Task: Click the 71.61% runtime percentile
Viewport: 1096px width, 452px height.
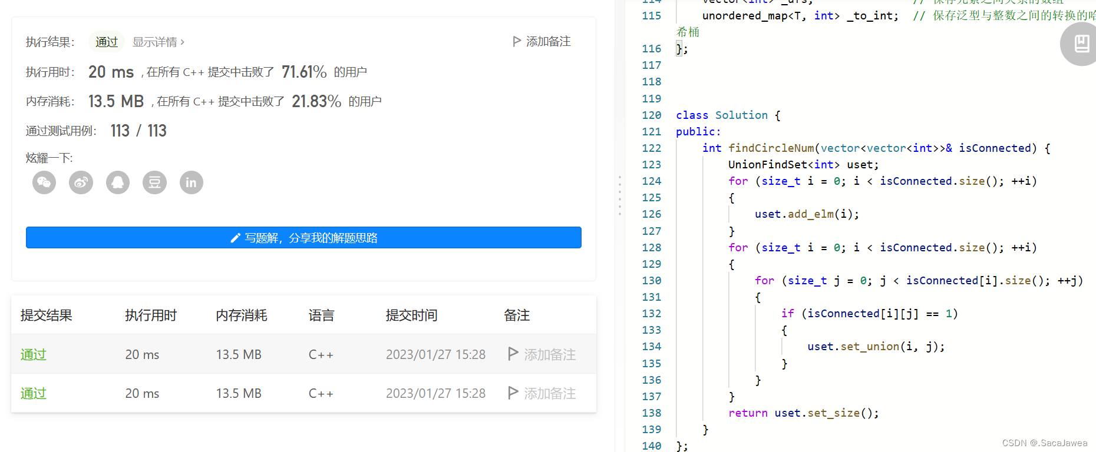Action: coord(304,72)
